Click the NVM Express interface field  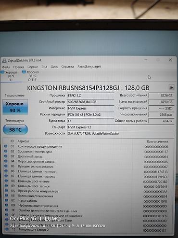pos(90,108)
